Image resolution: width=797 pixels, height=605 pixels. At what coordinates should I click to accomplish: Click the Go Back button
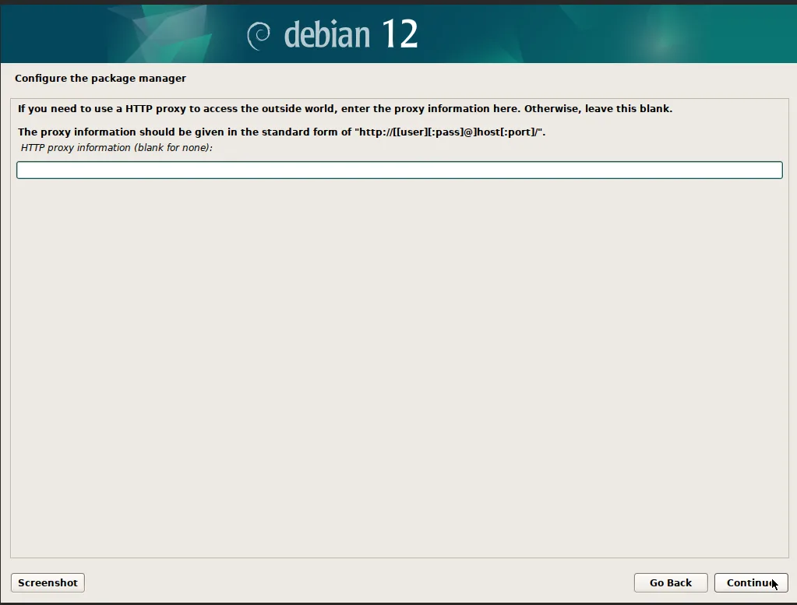670,582
